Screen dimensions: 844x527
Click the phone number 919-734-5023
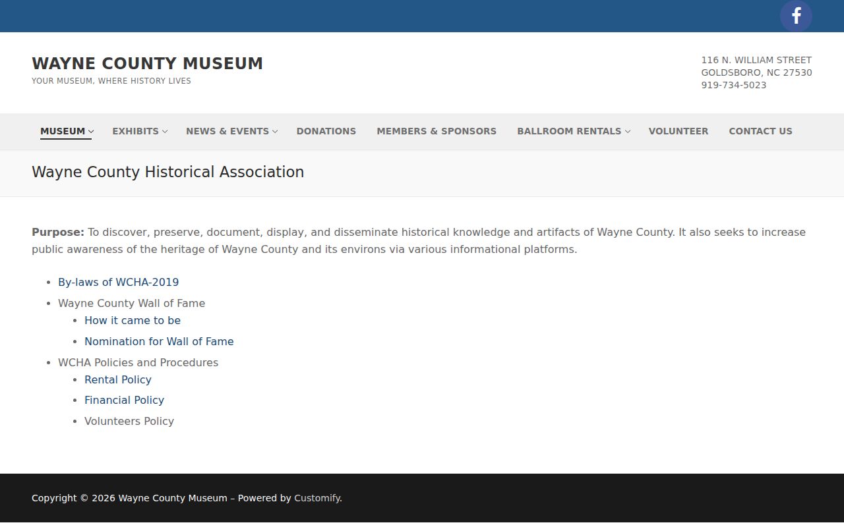(x=733, y=85)
